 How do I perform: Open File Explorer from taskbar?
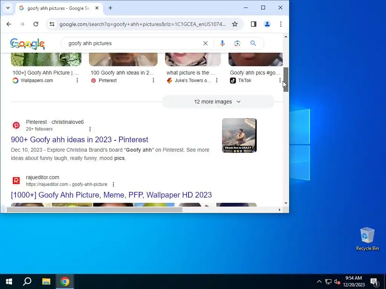click(46, 281)
